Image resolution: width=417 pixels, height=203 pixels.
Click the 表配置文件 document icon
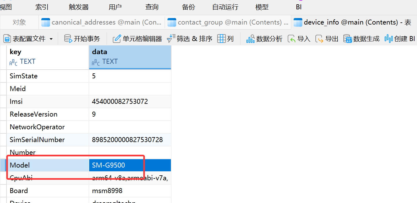7,39
